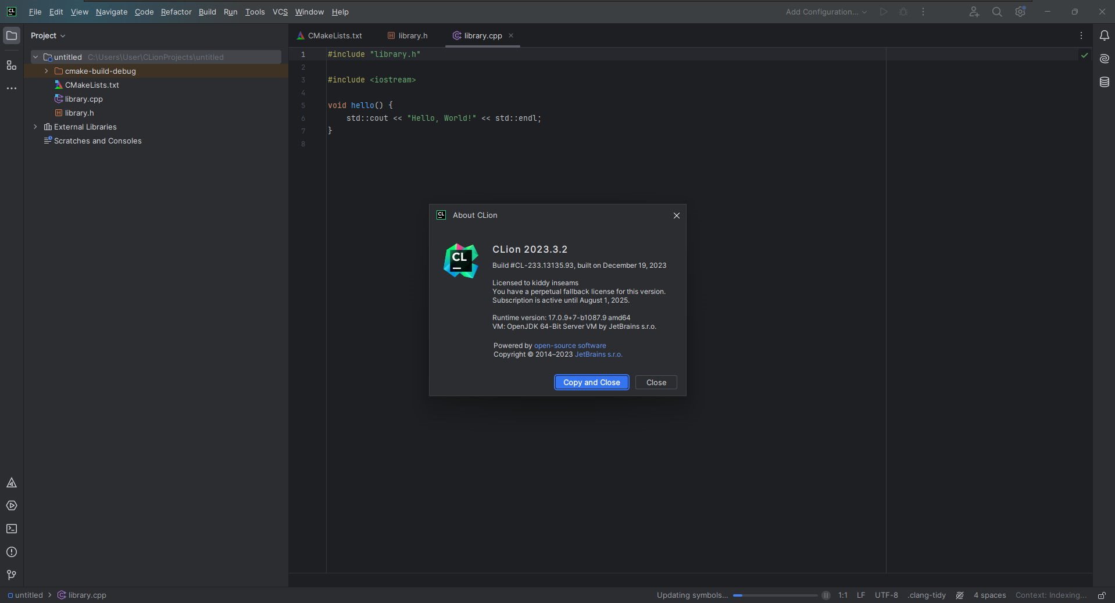Expand the cmake-build-debug folder

tap(47, 71)
